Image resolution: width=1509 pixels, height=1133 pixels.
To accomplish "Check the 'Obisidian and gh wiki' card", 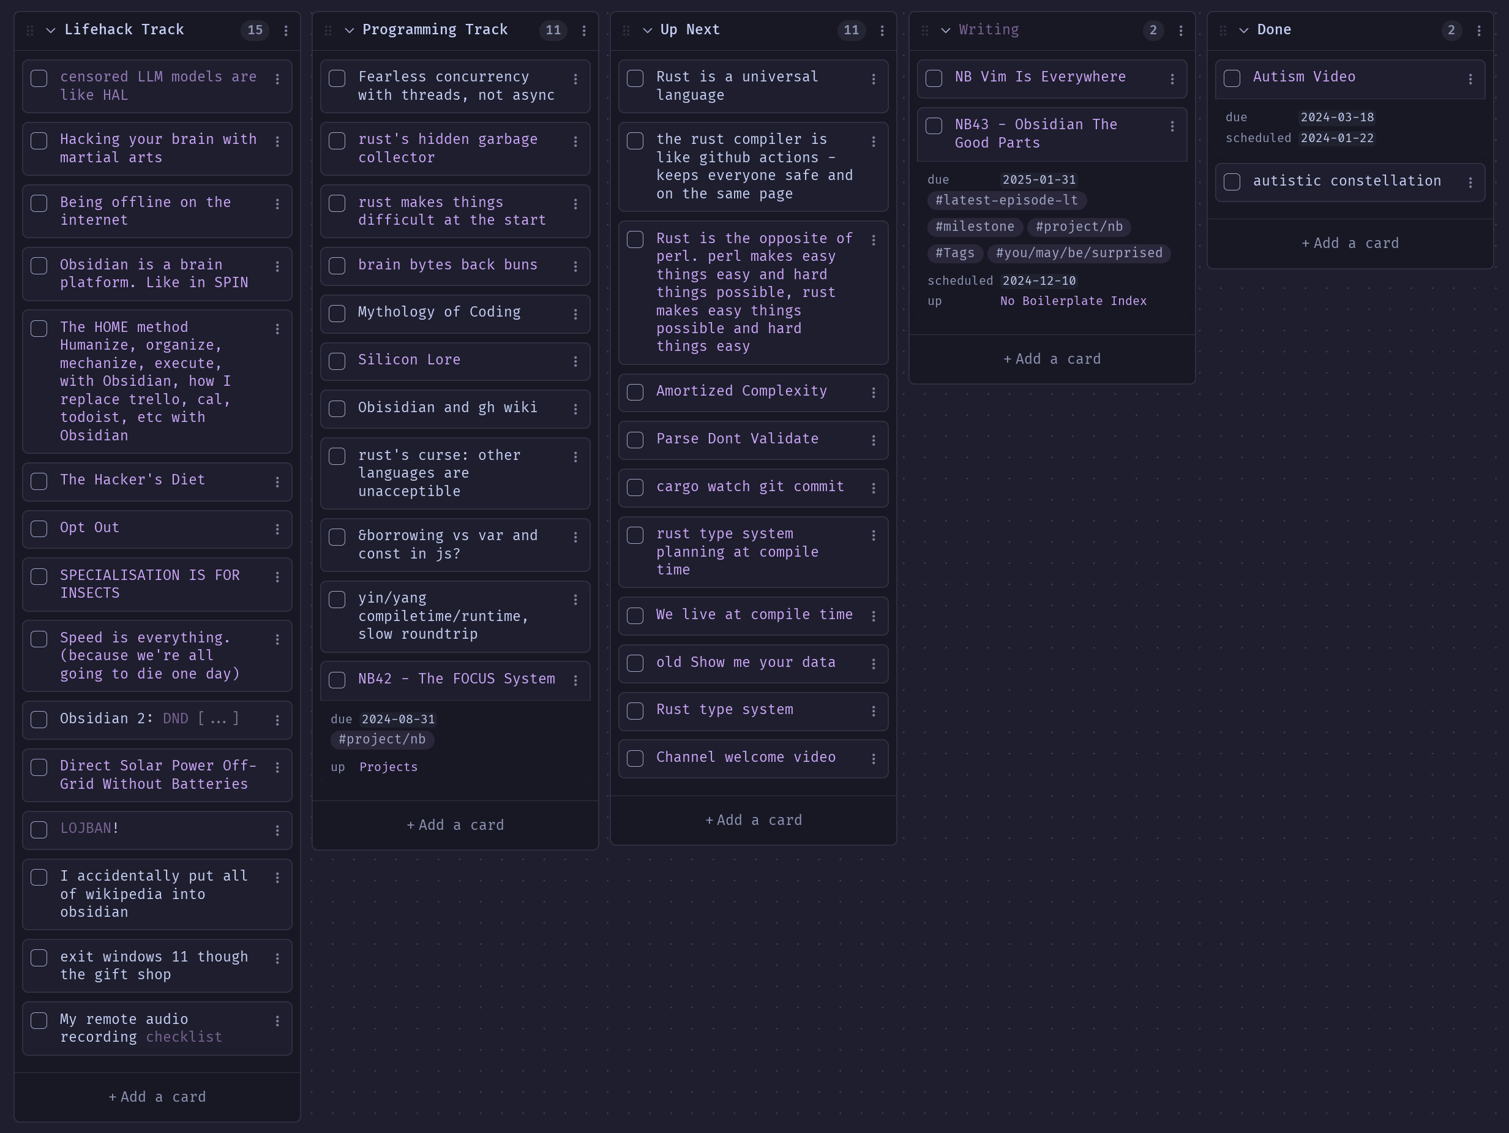I will point(337,409).
